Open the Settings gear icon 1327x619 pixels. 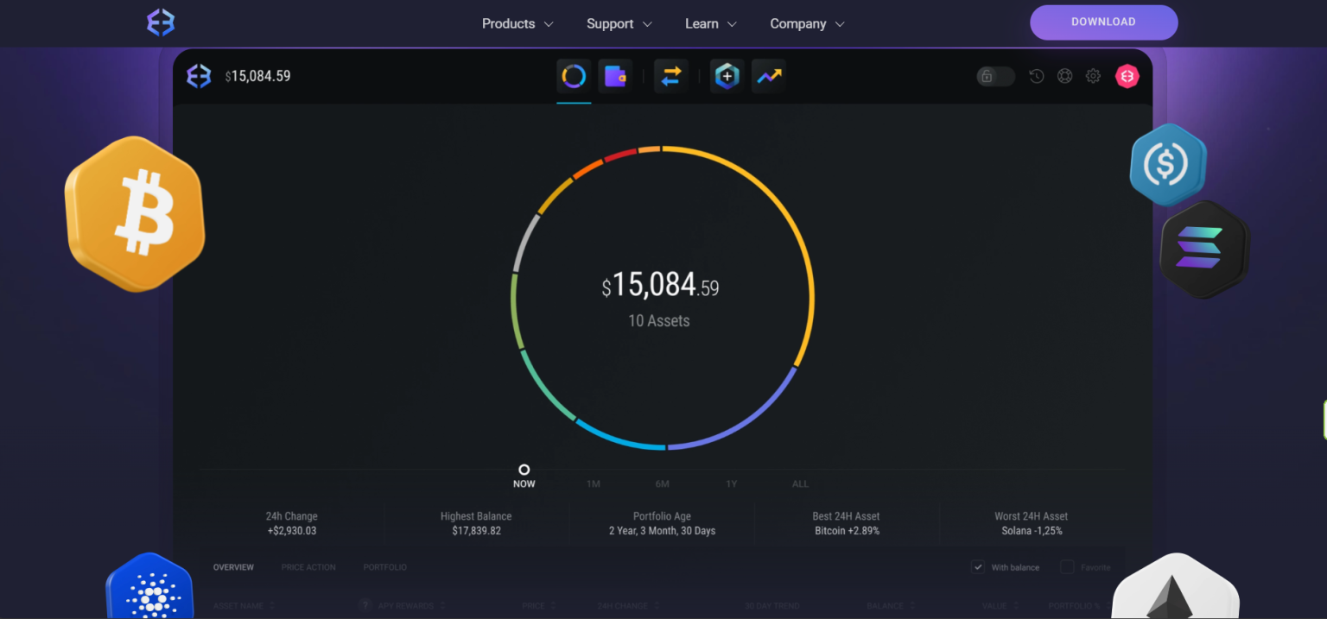1093,77
